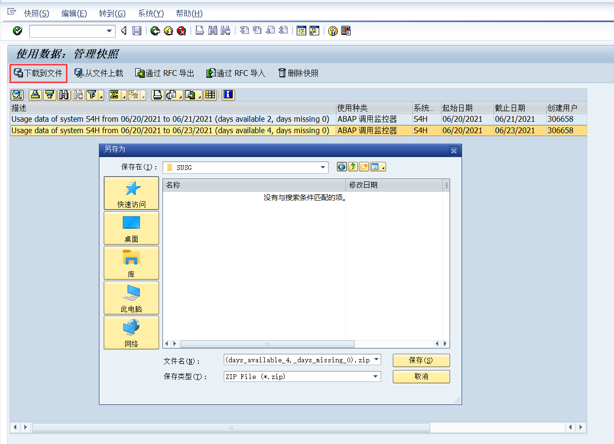The width and height of the screenshot is (614, 444).
Task: Sort the snapshot list descending
Action: [49, 95]
